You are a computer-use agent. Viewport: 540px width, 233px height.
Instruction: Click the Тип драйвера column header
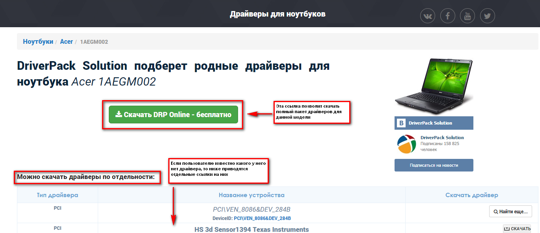tap(58, 195)
